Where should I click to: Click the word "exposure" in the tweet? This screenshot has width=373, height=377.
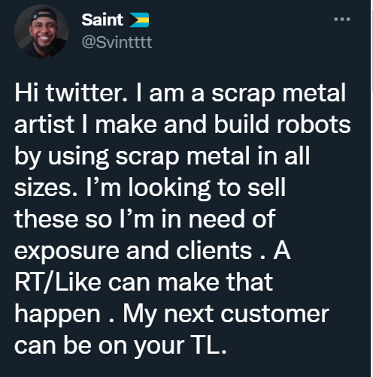click(67, 251)
